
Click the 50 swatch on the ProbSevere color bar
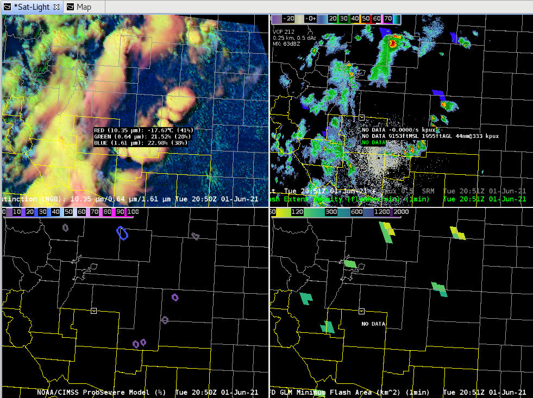(68, 212)
